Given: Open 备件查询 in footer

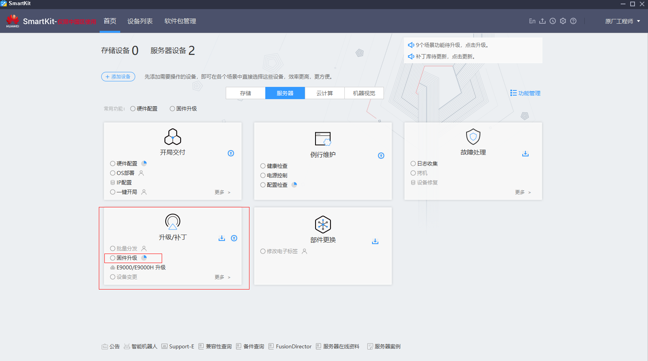Looking at the screenshot, I should click(x=250, y=346).
